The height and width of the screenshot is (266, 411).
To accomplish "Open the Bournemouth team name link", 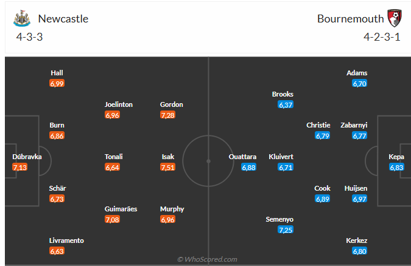I will [x=351, y=19].
